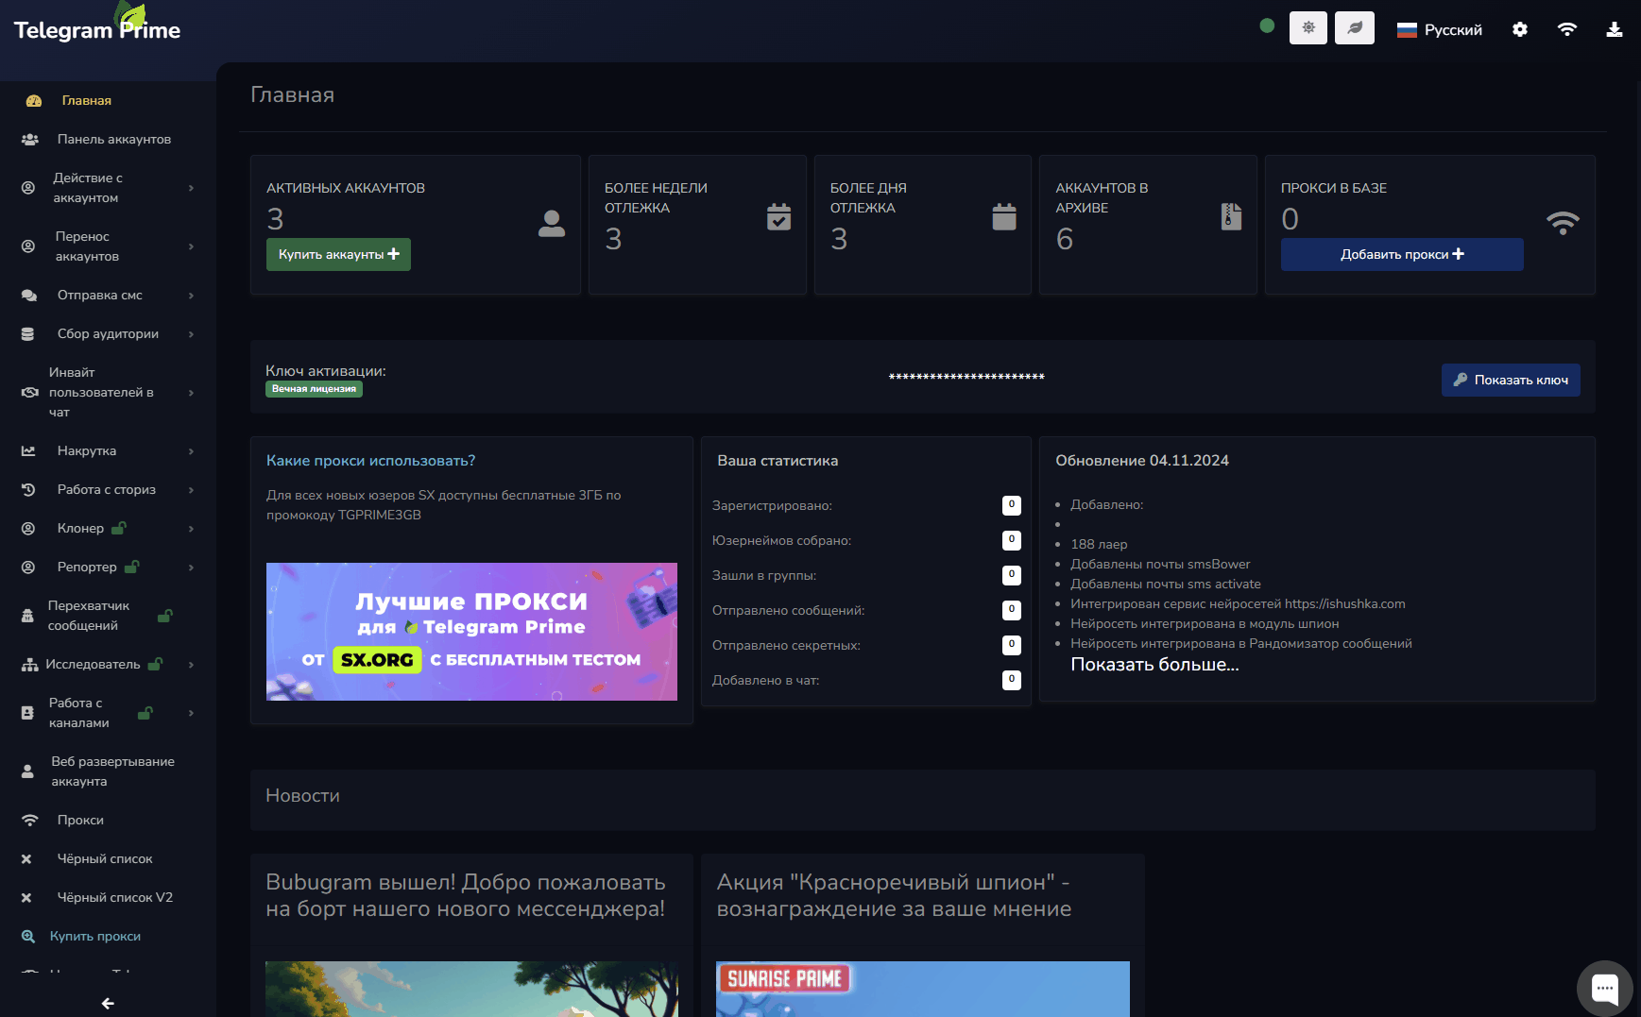Click the green online status indicator
1641x1017 pixels.
coord(1267,26)
